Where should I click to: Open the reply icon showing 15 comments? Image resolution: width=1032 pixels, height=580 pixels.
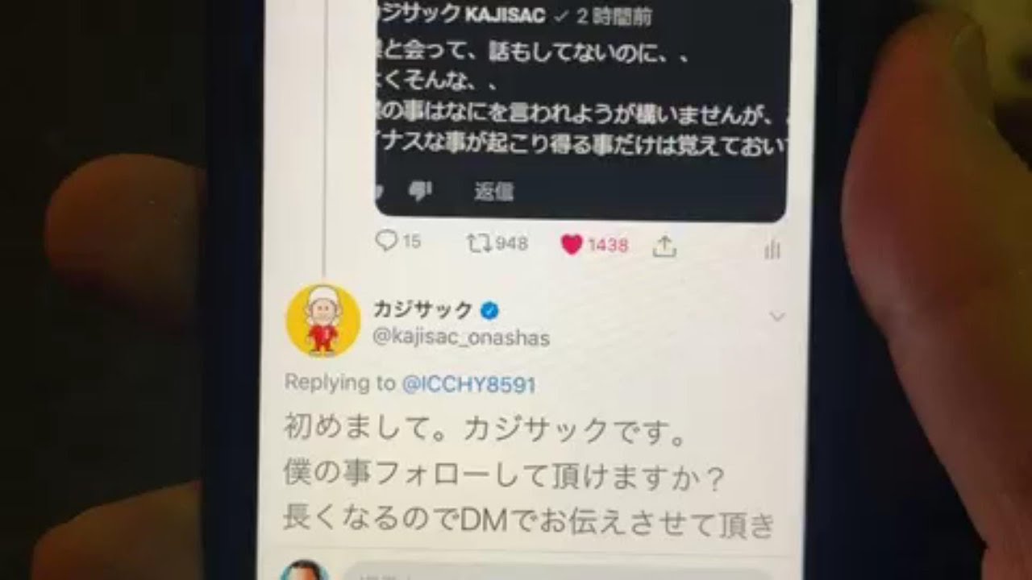point(388,241)
